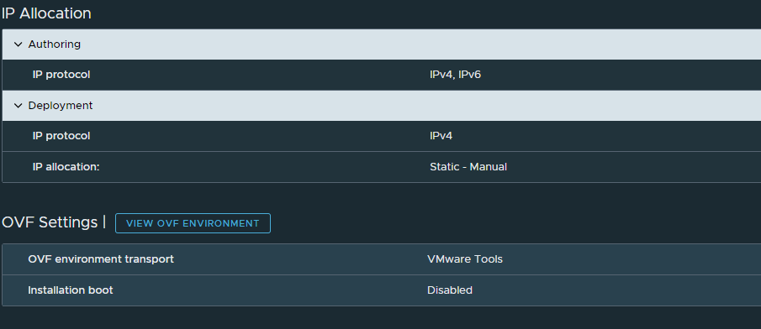Click the 'Installation boot' label
Viewport: 761px width, 329px height.
pos(71,290)
